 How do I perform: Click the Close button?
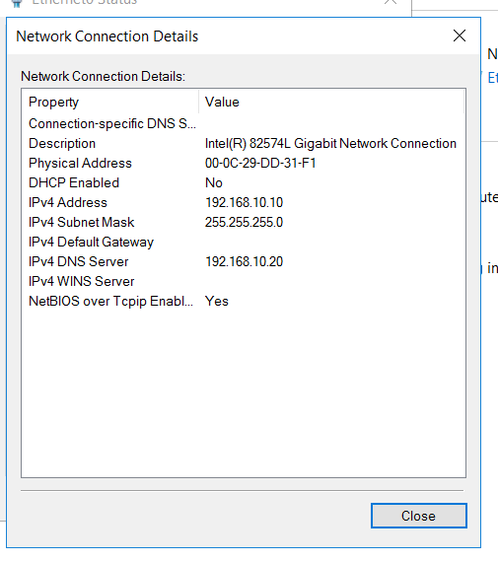pyautogui.click(x=419, y=516)
